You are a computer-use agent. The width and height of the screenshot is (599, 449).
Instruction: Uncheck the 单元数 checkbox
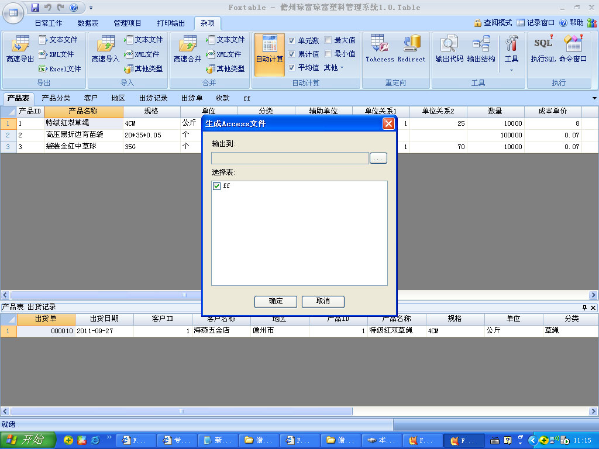coord(291,40)
